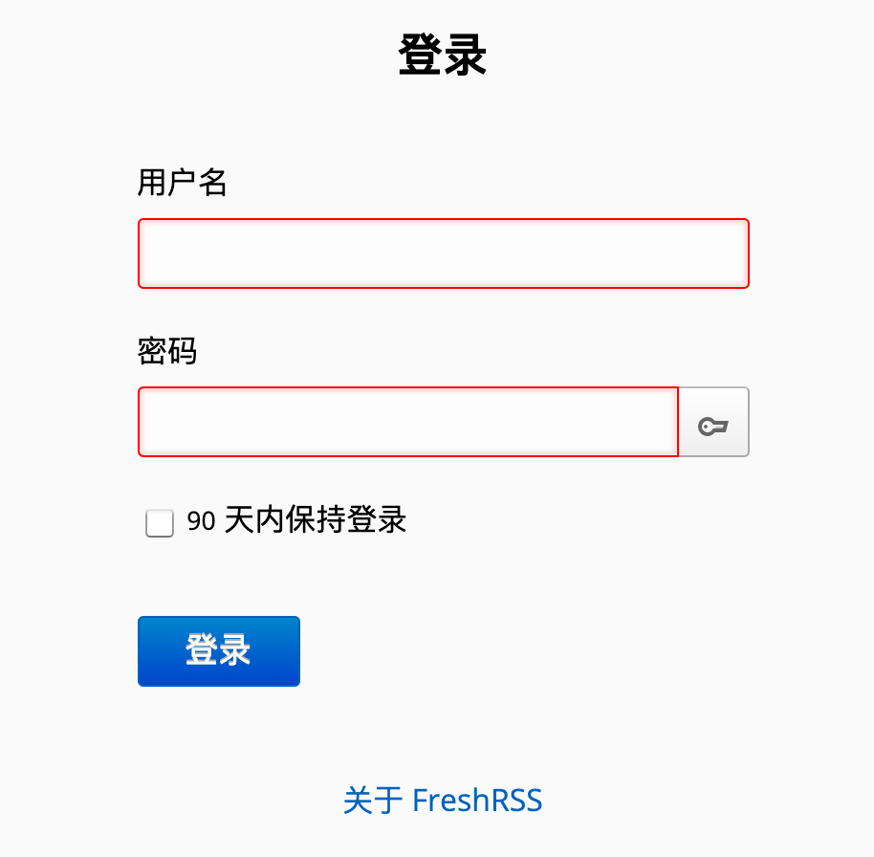The image size is (874, 857).
Task: Select the red-outlined username field
Action: [x=444, y=253]
